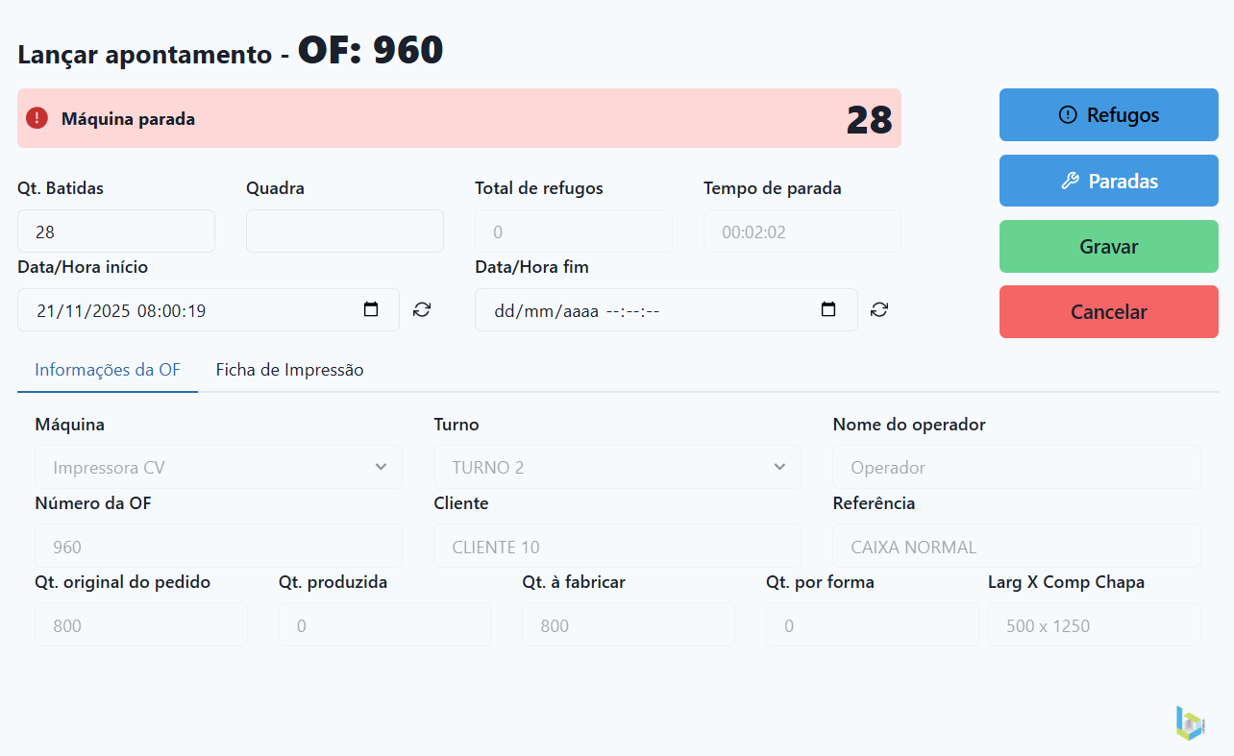Select the Informações da OF tab
Image resolution: width=1234 pixels, height=756 pixels.
coord(108,370)
